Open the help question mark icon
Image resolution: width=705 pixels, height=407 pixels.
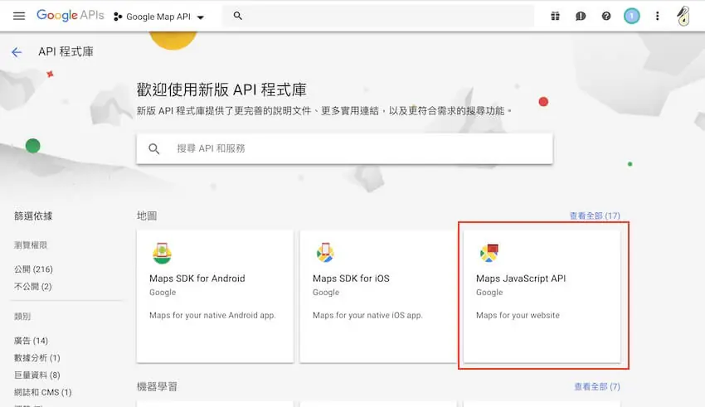[x=606, y=17]
